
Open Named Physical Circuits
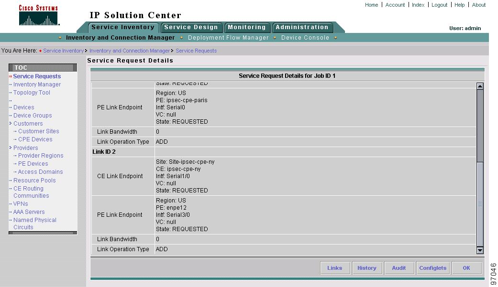click(34, 223)
